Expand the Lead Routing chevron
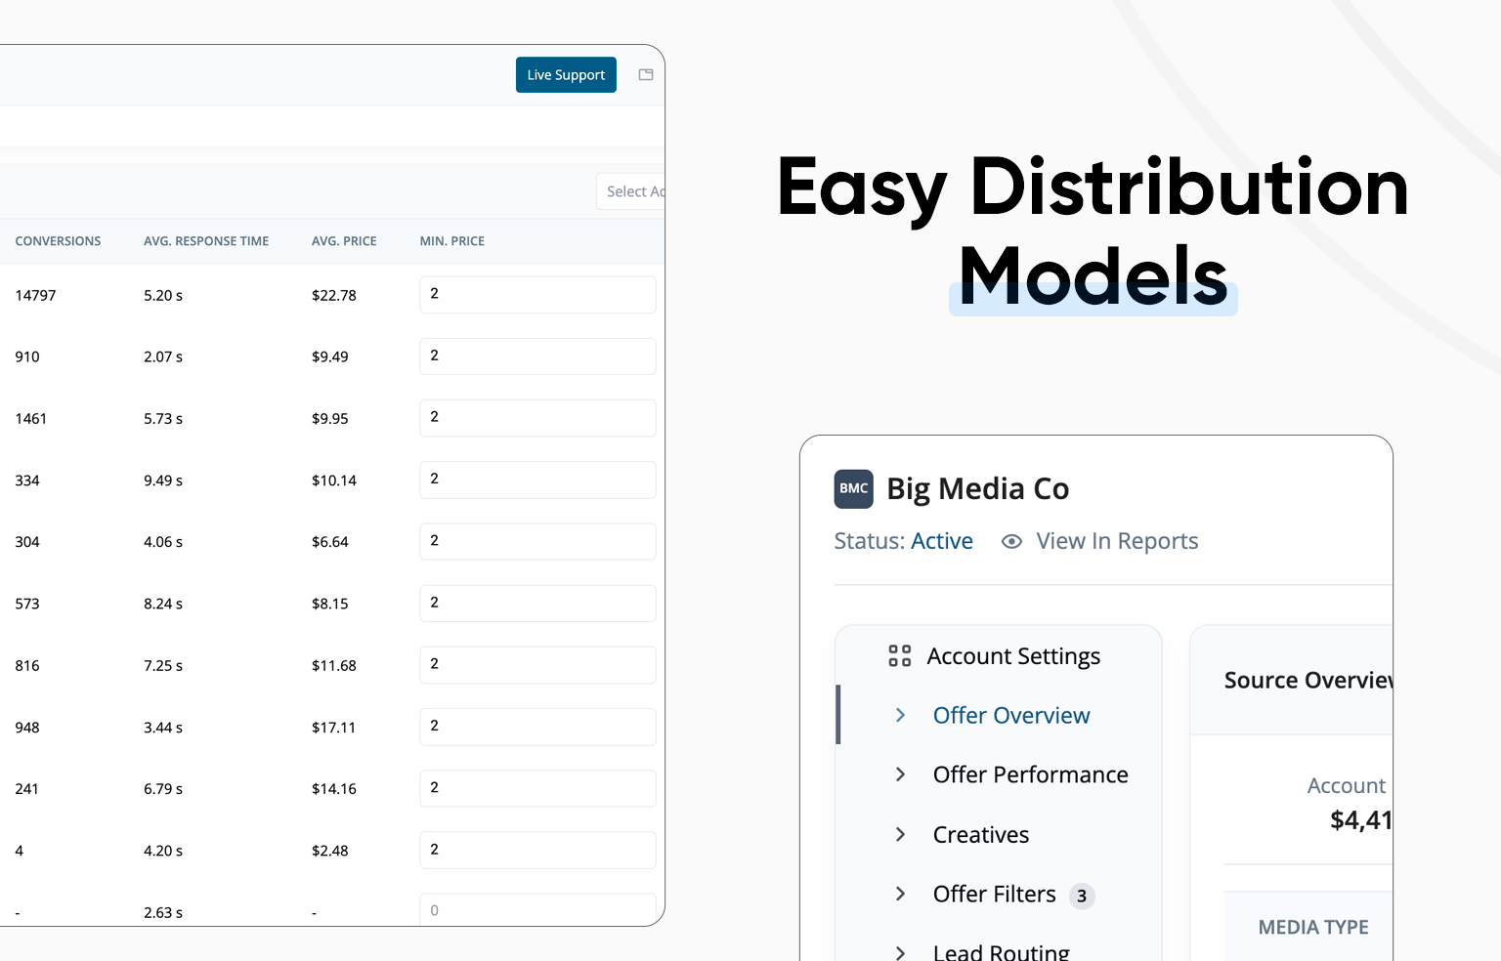Viewport: 1501px width, 961px height. tap(900, 952)
